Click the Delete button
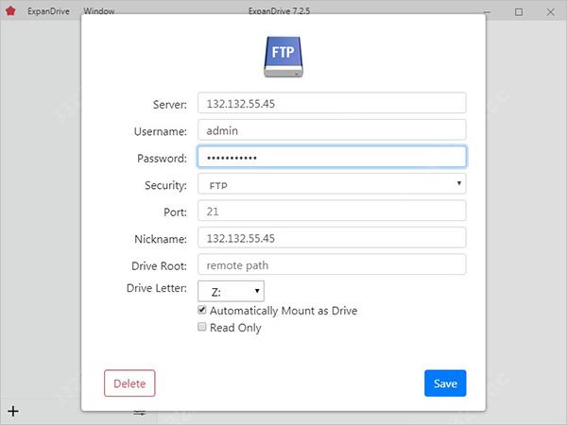The width and height of the screenshot is (567, 425). point(129,383)
